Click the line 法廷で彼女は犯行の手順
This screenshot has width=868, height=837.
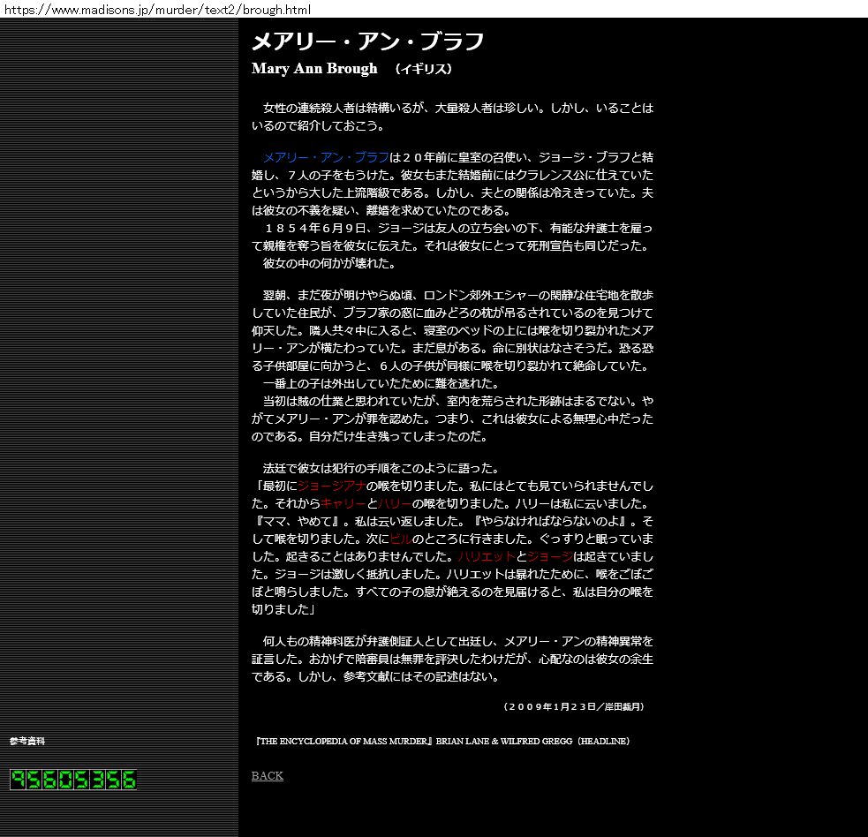(x=381, y=468)
